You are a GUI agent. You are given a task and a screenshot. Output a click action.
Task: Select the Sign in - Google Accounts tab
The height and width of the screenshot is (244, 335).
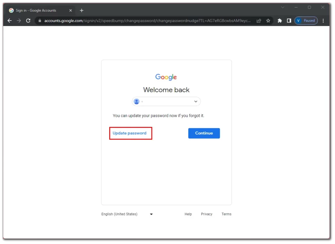click(40, 10)
